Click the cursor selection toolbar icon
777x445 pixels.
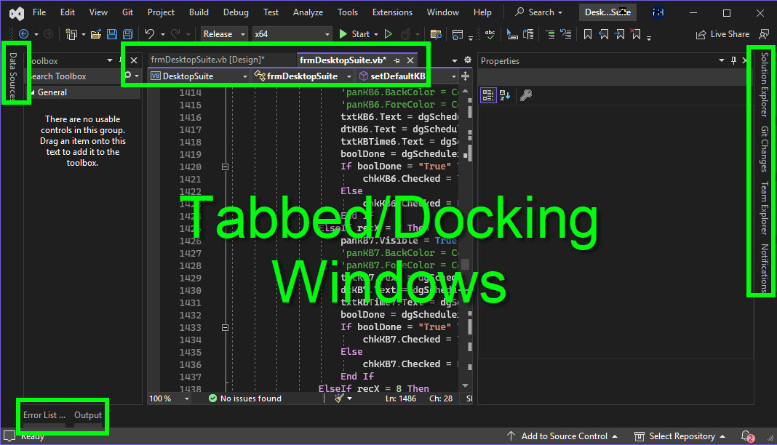(x=512, y=34)
